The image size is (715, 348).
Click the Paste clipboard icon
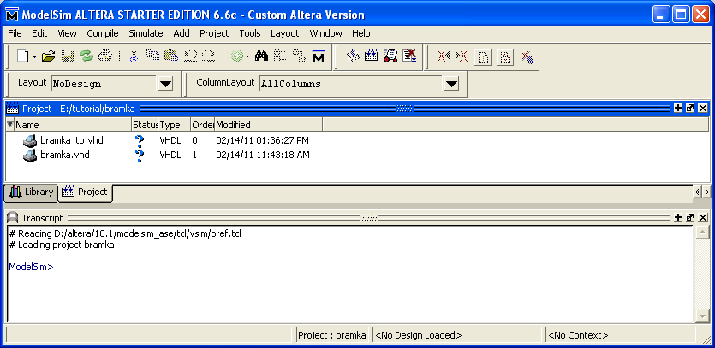pos(171,56)
